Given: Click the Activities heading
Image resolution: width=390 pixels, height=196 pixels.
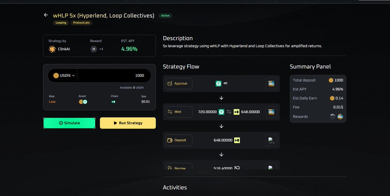Looking at the screenshot, I should point(175,187).
